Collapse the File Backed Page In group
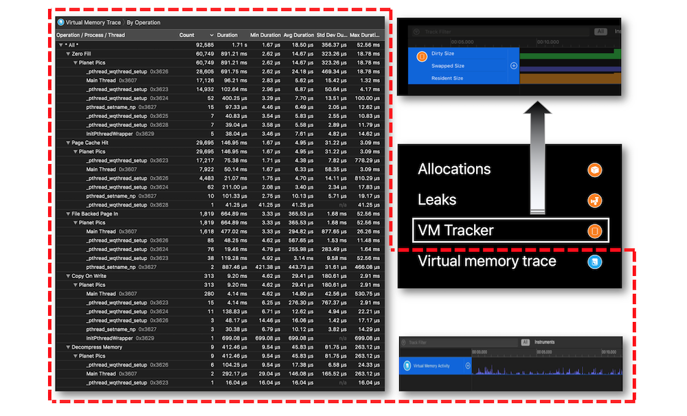Image resolution: width=687 pixels, height=416 pixels. [68, 213]
